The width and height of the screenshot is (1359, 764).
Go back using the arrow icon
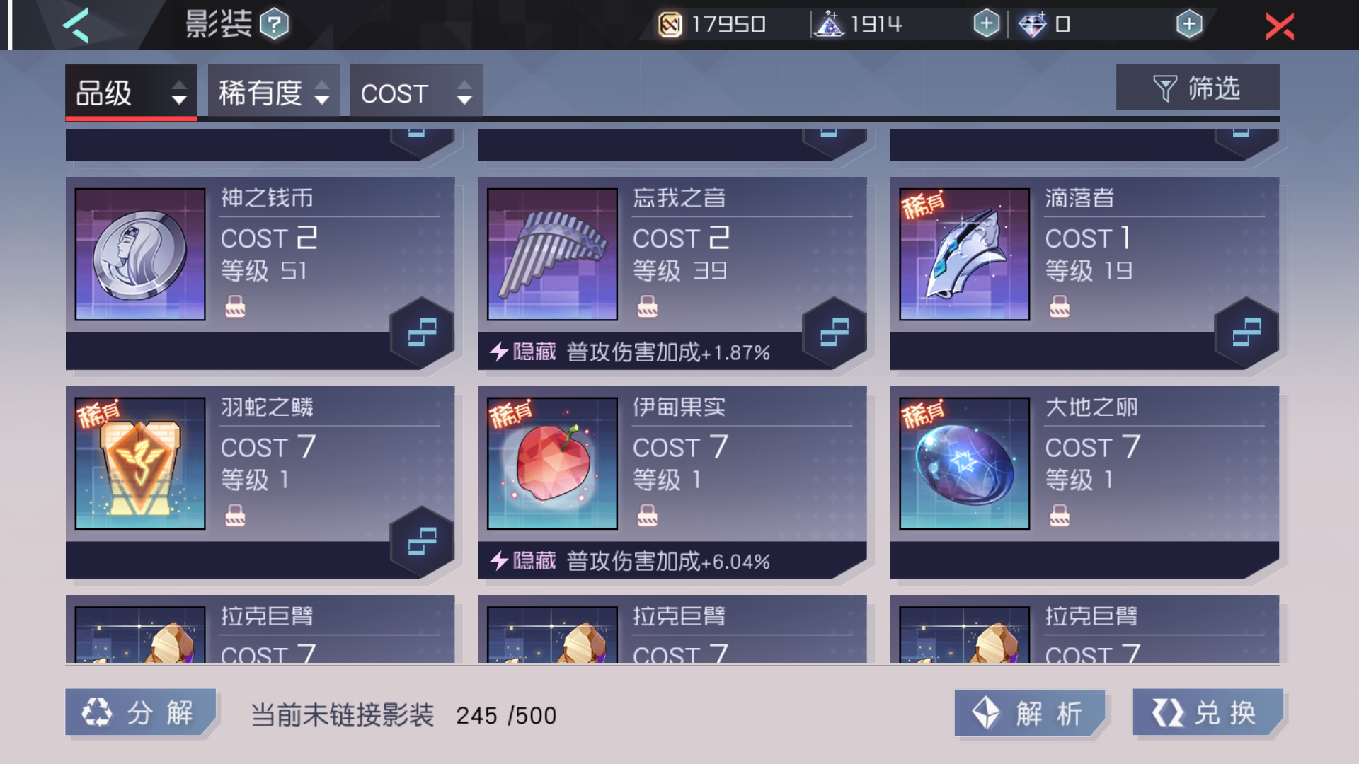tap(76, 25)
